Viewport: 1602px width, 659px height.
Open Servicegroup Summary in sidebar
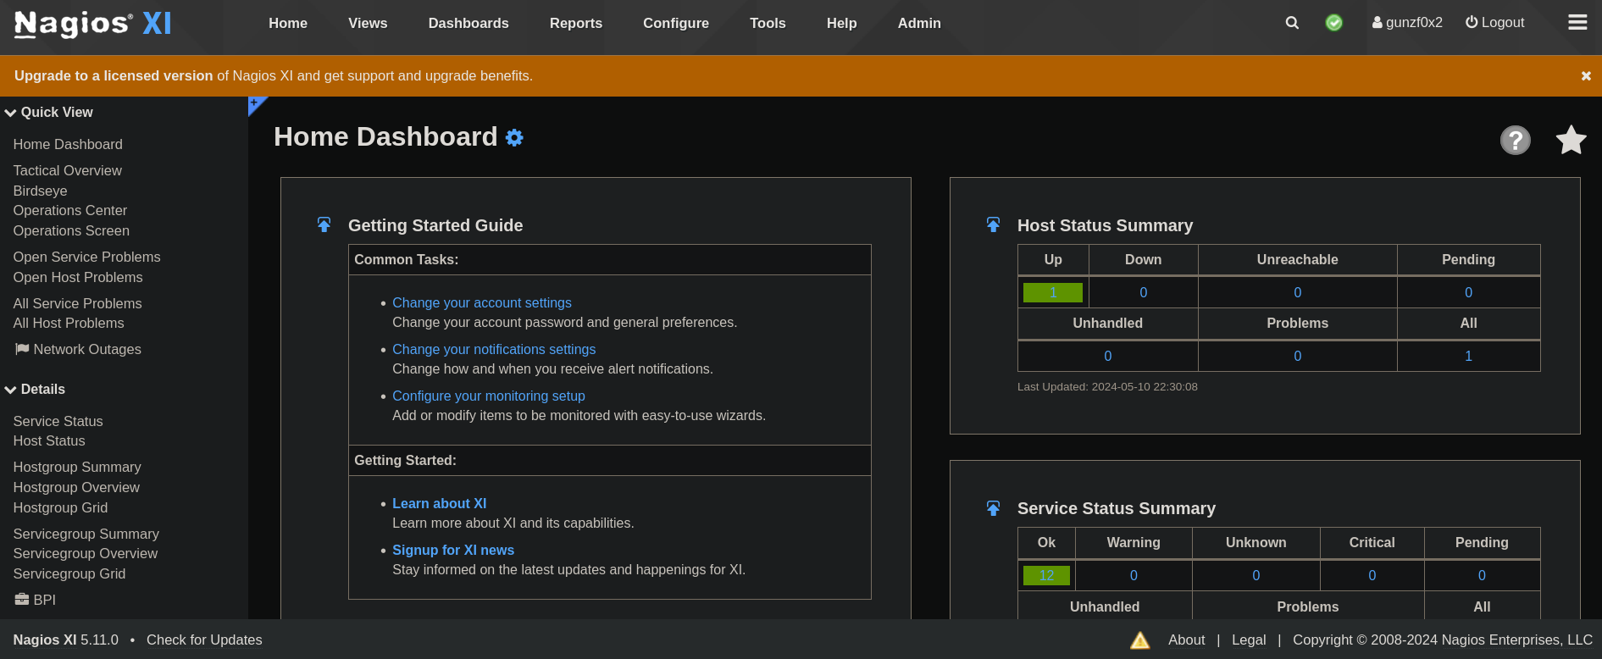pos(86,534)
